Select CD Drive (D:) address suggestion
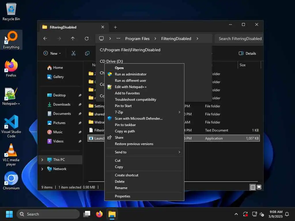Viewport: 295px width, 221px height. [111, 62]
